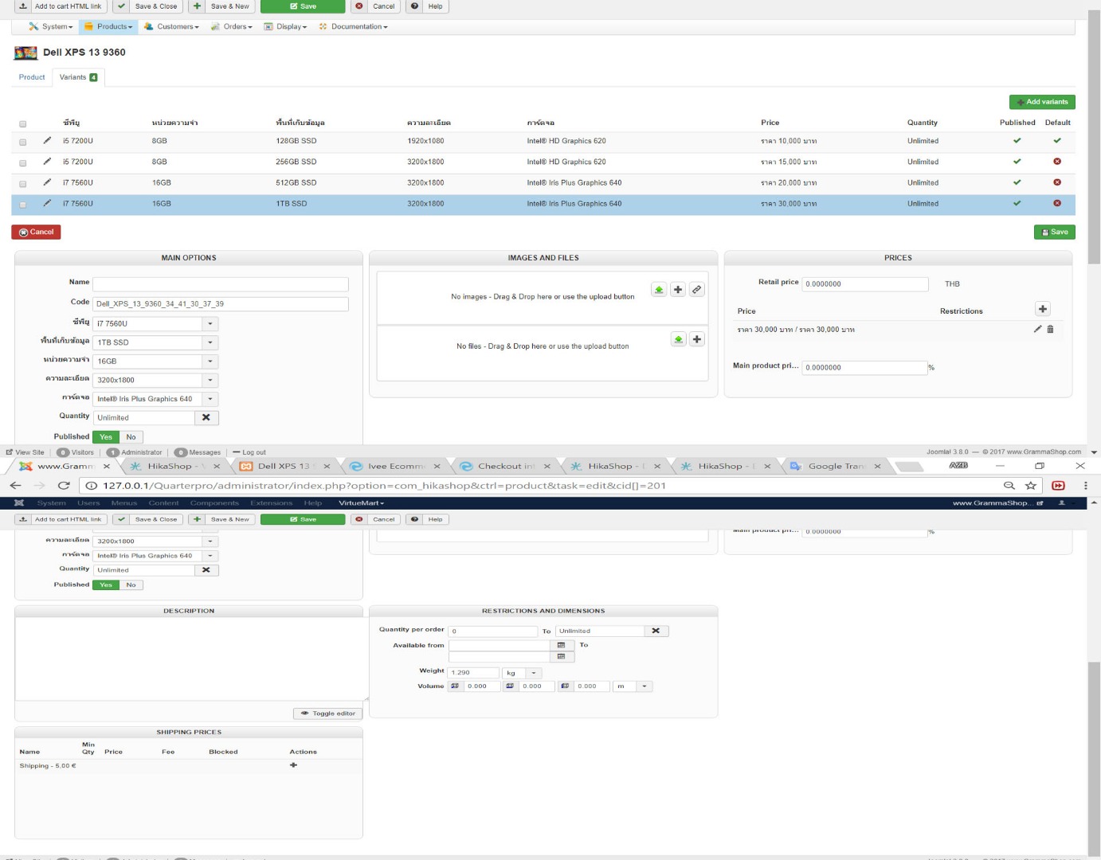Click the plus icon on the Shipping - 5.00 € row
Viewport: 1101px width, 860px height.
tap(293, 765)
